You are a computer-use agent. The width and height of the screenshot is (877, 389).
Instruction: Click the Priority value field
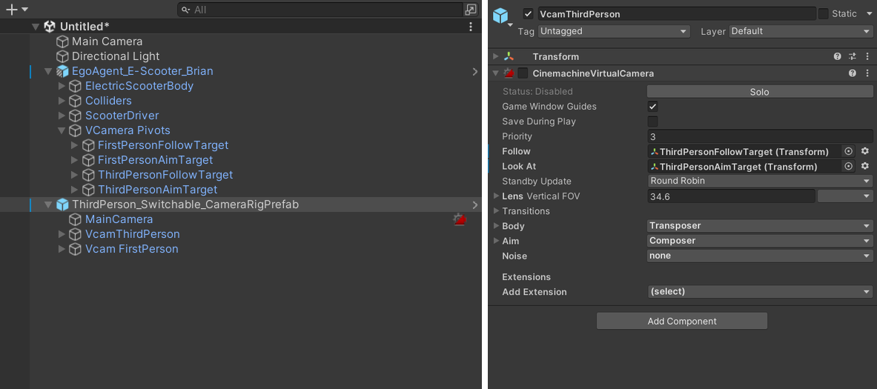(760, 136)
